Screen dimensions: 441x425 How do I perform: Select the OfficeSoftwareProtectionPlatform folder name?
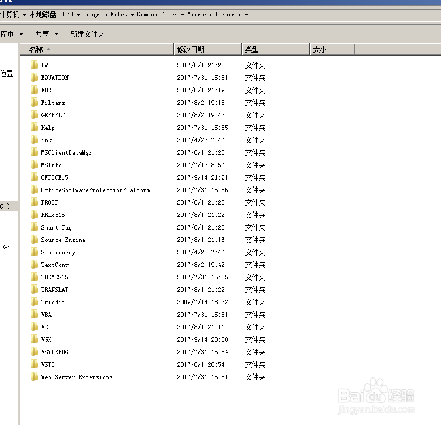pyautogui.click(x=95, y=190)
